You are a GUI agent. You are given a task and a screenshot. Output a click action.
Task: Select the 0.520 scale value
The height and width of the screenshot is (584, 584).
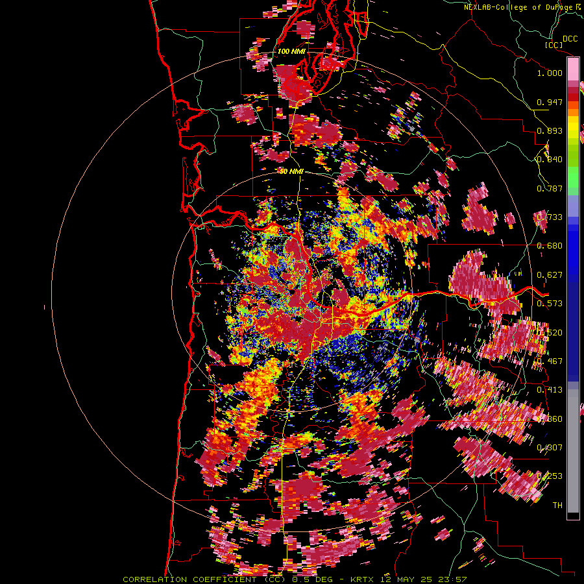(x=550, y=333)
